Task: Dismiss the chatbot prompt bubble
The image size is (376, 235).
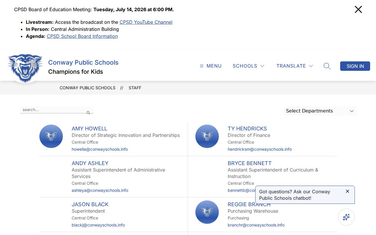Action: [348, 191]
